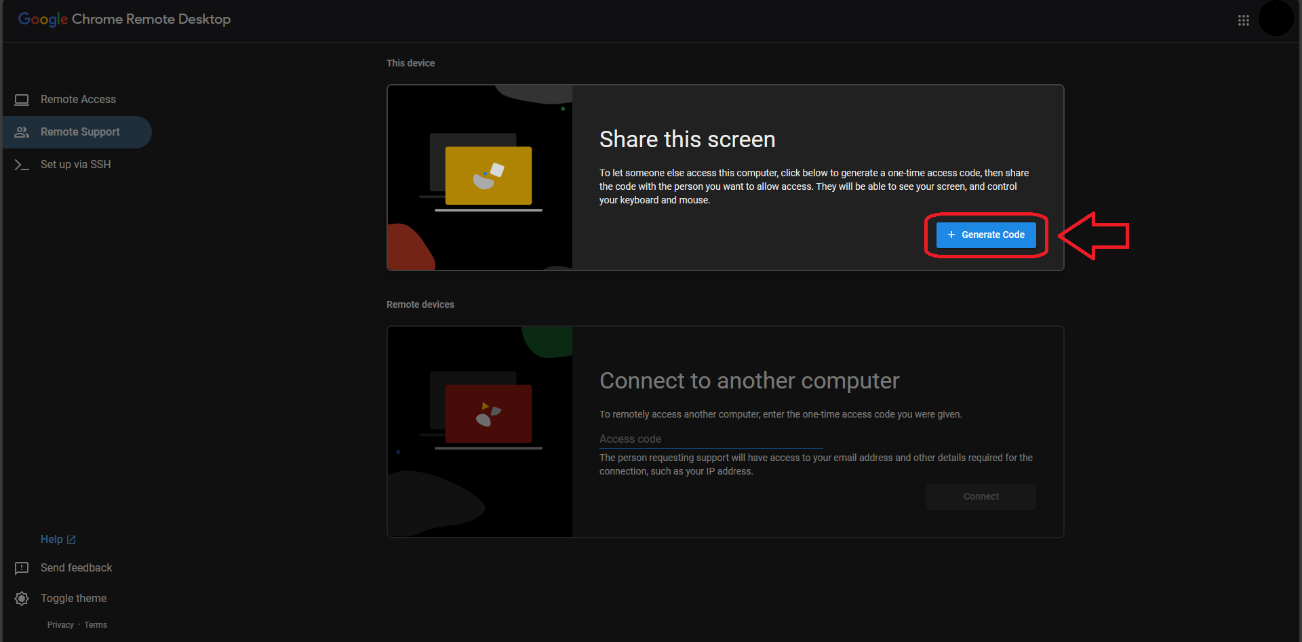Go to Set up via SSH
Viewport: 1302px width, 642px height.
click(x=77, y=165)
